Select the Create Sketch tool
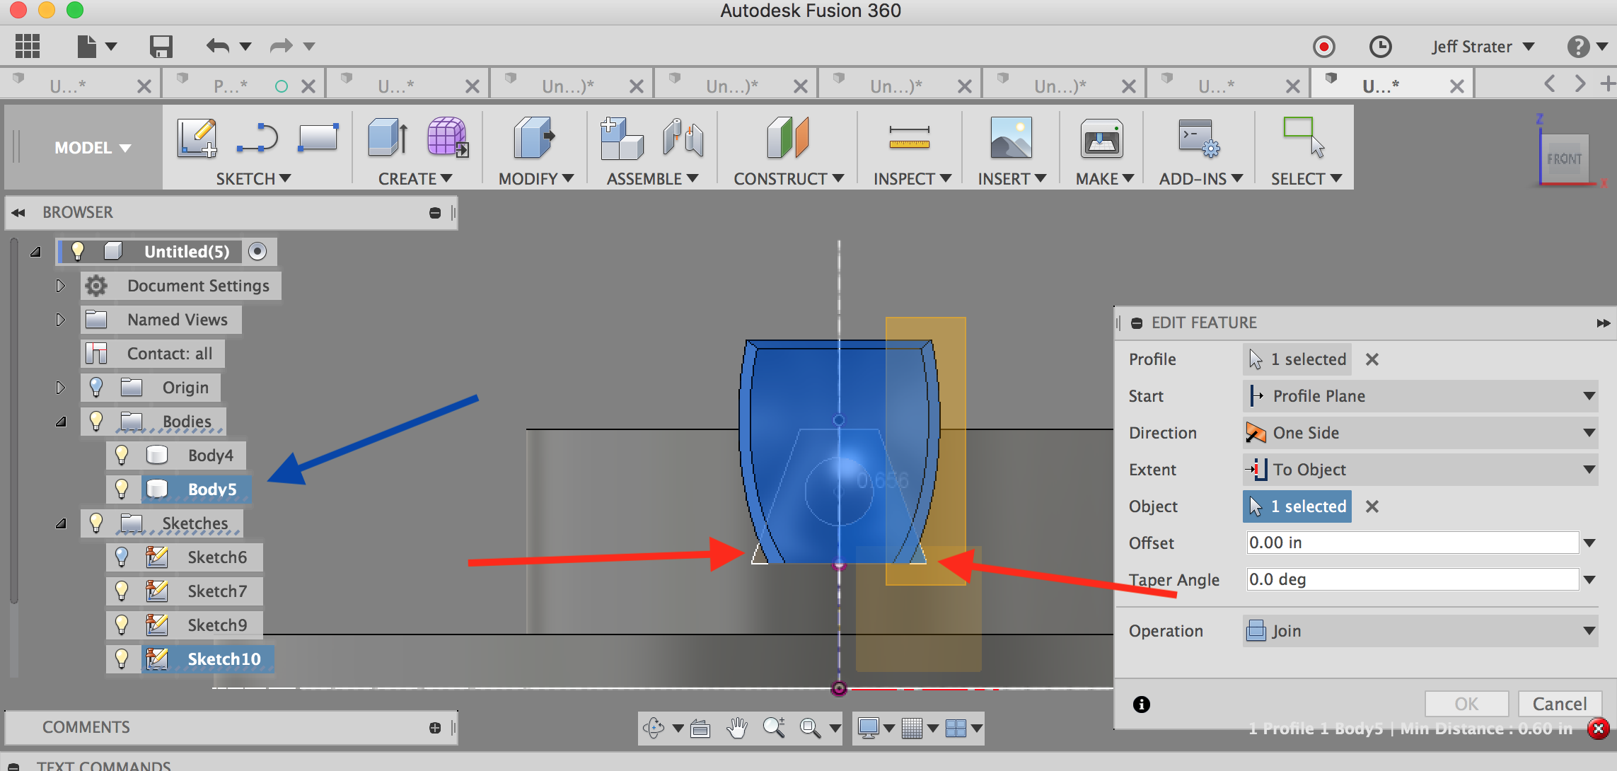Image resolution: width=1617 pixels, height=771 pixels. coord(197,137)
